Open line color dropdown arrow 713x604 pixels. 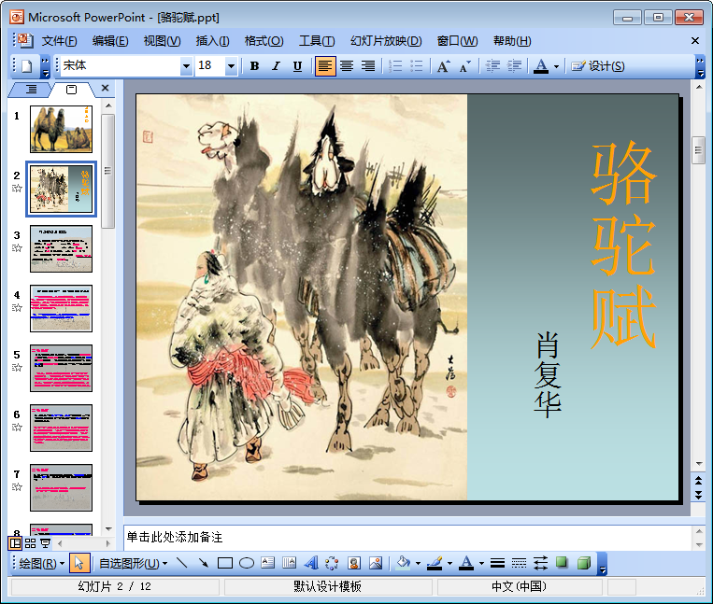[x=449, y=564]
